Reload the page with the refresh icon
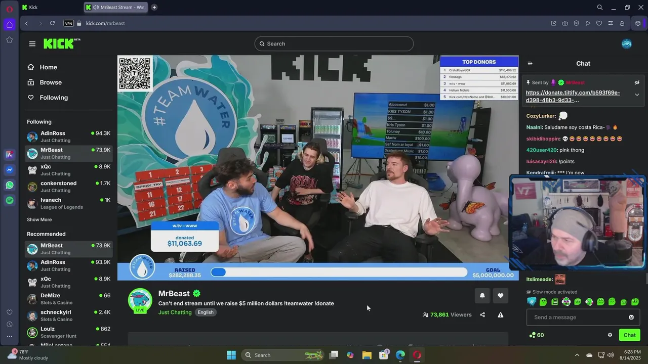 (x=52, y=23)
